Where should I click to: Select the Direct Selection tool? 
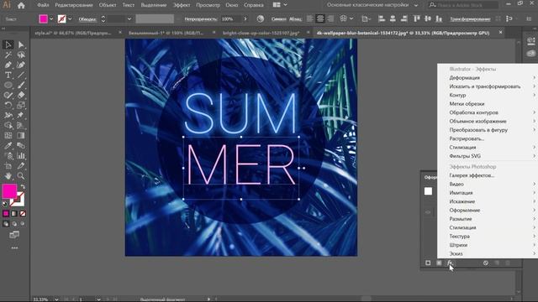[21, 44]
